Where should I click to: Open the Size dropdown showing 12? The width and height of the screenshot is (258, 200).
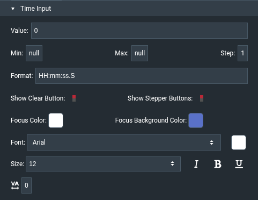tap(103, 164)
